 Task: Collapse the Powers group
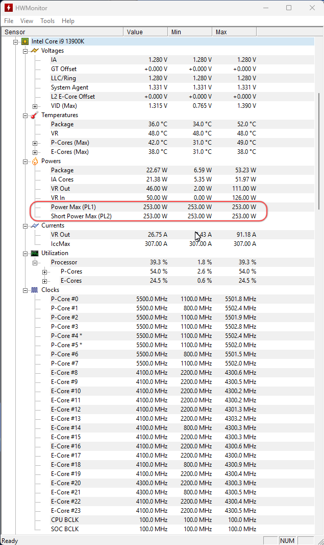coord(26,162)
